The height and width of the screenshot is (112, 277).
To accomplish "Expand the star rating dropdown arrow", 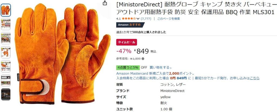I will click(138, 19).
